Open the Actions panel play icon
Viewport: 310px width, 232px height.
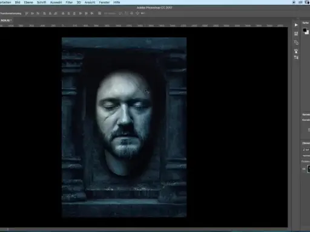click(296, 25)
